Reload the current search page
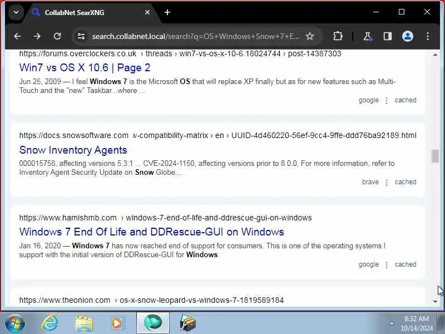Image resolution: width=445 pixels, height=334 pixels. coord(57,36)
